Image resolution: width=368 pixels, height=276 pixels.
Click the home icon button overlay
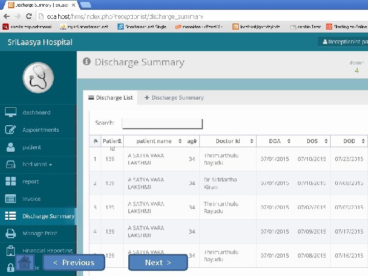25,262
